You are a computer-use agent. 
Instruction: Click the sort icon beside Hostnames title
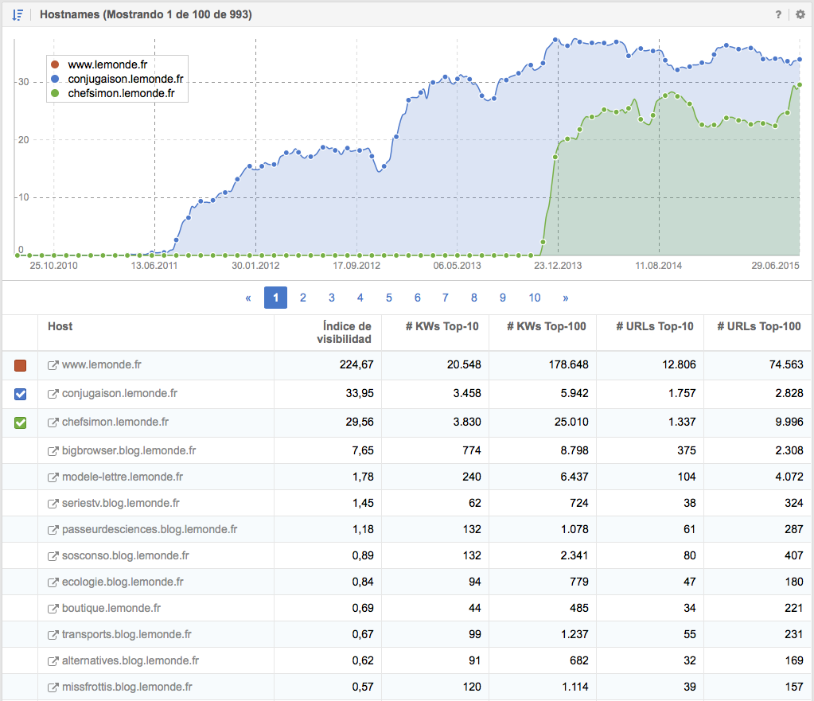pyautogui.click(x=18, y=14)
